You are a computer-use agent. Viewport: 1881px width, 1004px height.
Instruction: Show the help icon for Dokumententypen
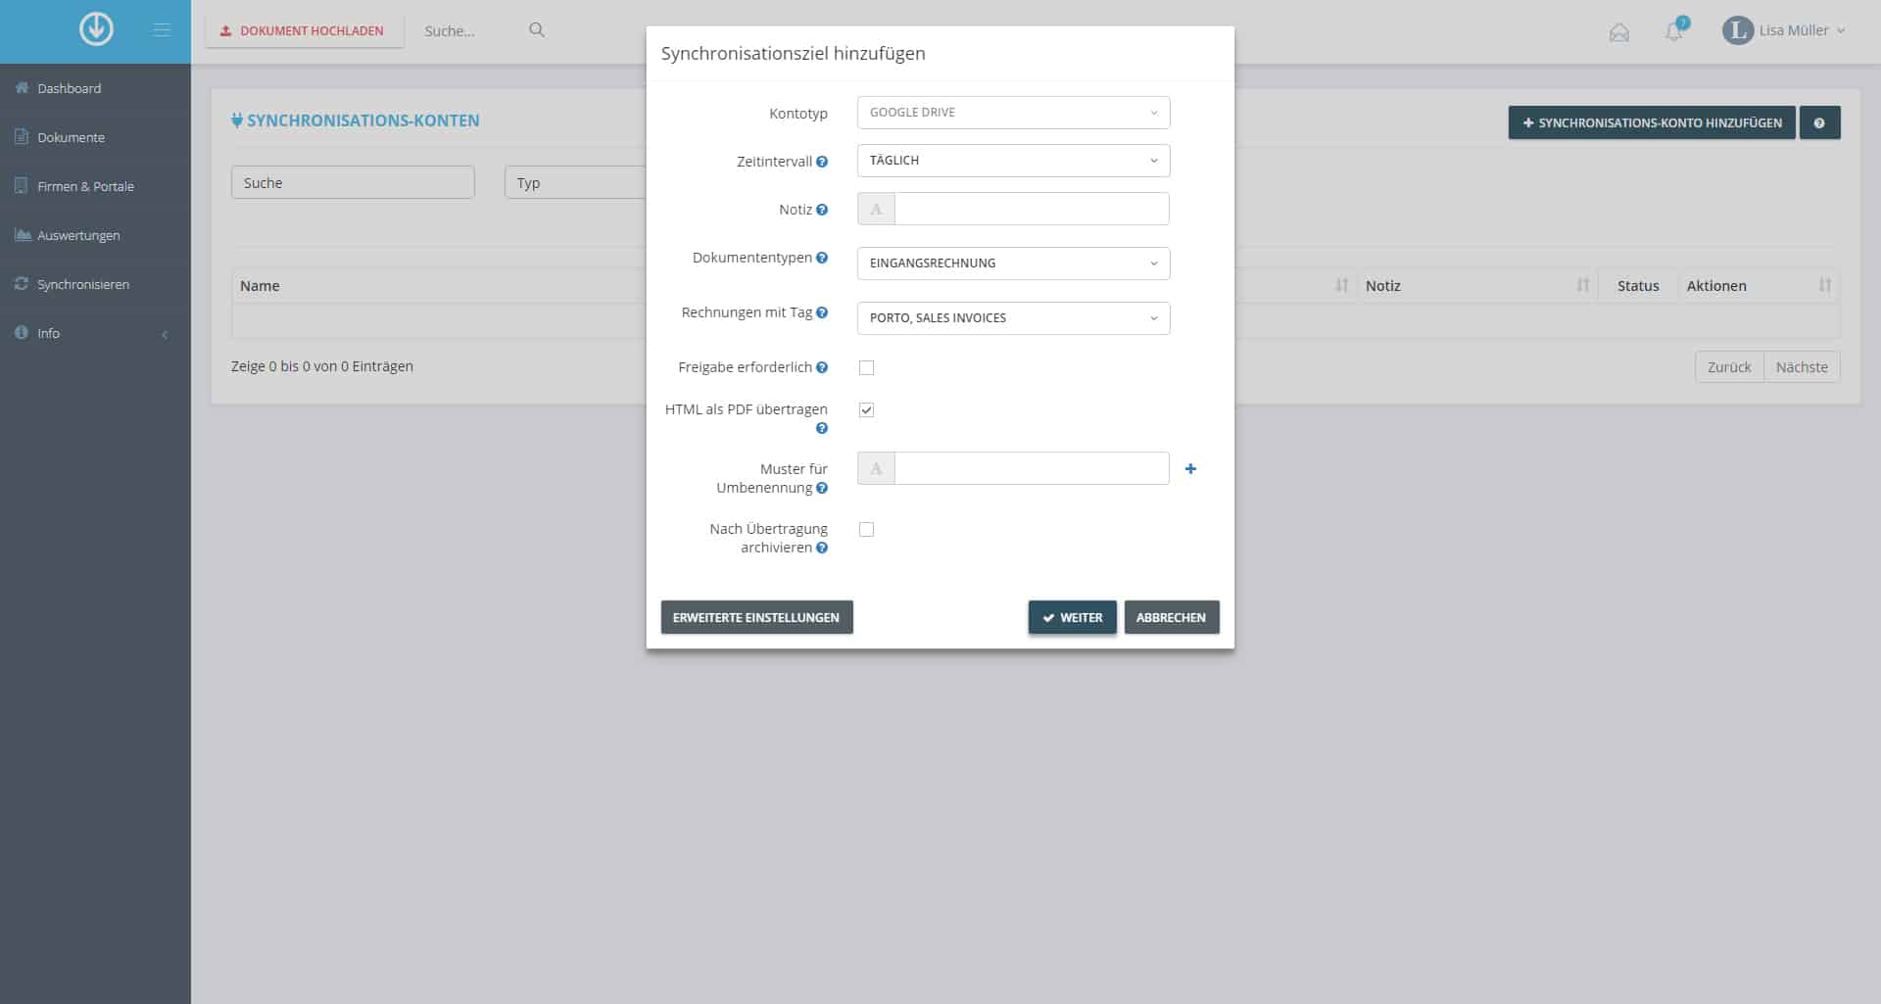(x=822, y=258)
